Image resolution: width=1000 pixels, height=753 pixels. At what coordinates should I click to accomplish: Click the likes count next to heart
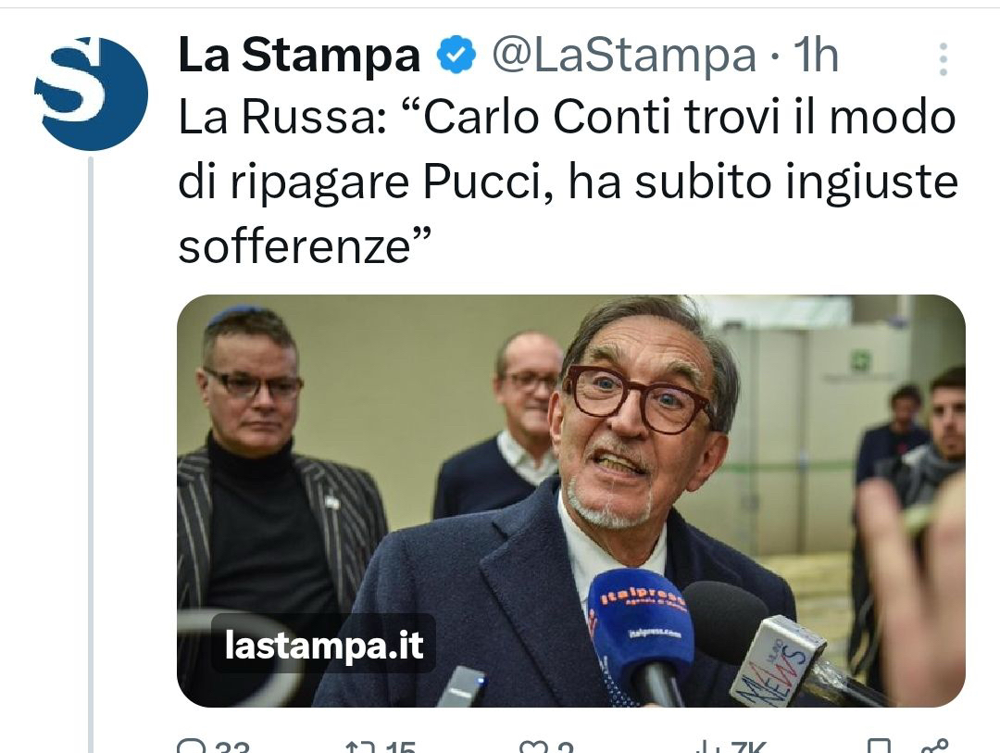pos(566,747)
